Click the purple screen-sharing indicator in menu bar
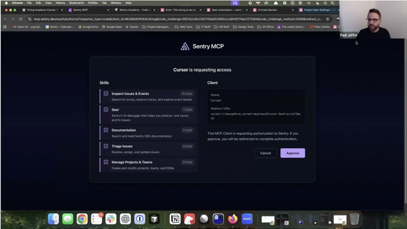This screenshot has height=229, width=407. [x=235, y=3]
